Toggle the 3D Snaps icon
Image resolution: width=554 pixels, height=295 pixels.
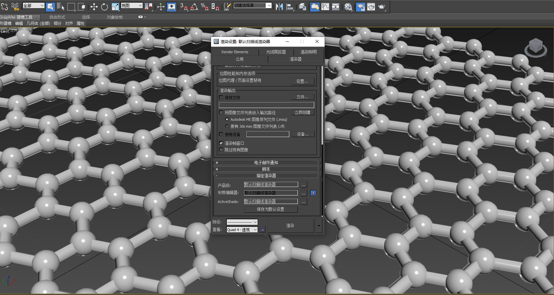coord(184,7)
